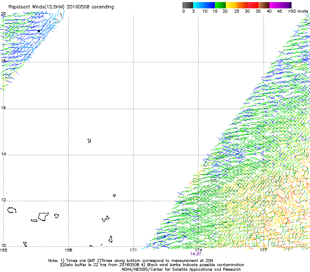
Task: Click the '25' legend label
Action: click(237, 11)
